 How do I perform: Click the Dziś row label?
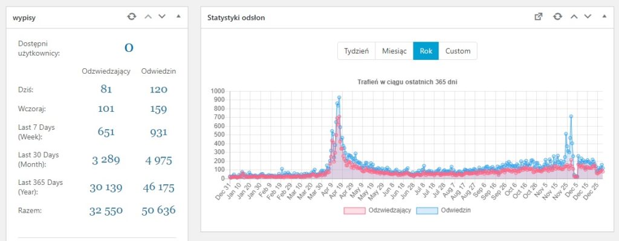pos(26,90)
